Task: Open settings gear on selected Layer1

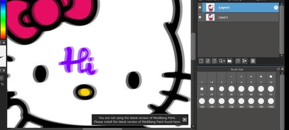Action: tap(276, 8)
